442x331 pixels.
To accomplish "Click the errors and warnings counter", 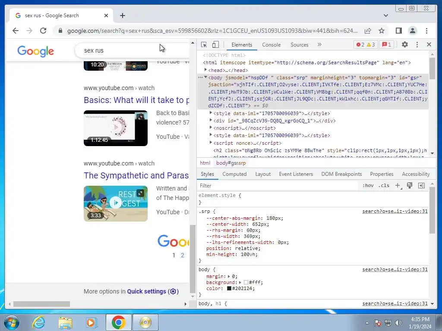I will tap(366, 44).
